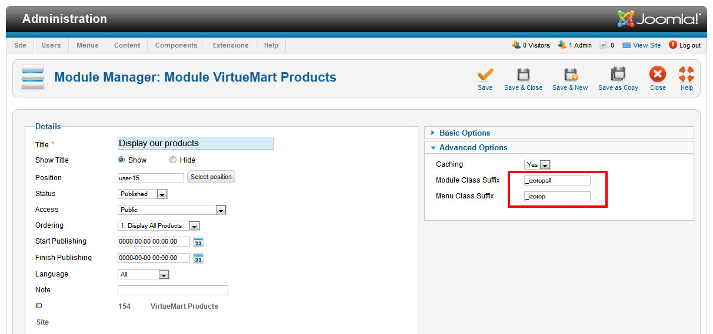Open Help via the lifebuoy icon
This screenshot has width=713, height=334.
tap(687, 75)
